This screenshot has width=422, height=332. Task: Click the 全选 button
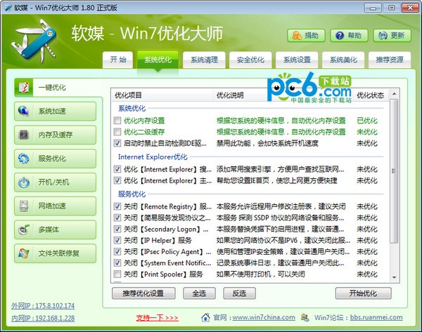pyautogui.click(x=199, y=293)
